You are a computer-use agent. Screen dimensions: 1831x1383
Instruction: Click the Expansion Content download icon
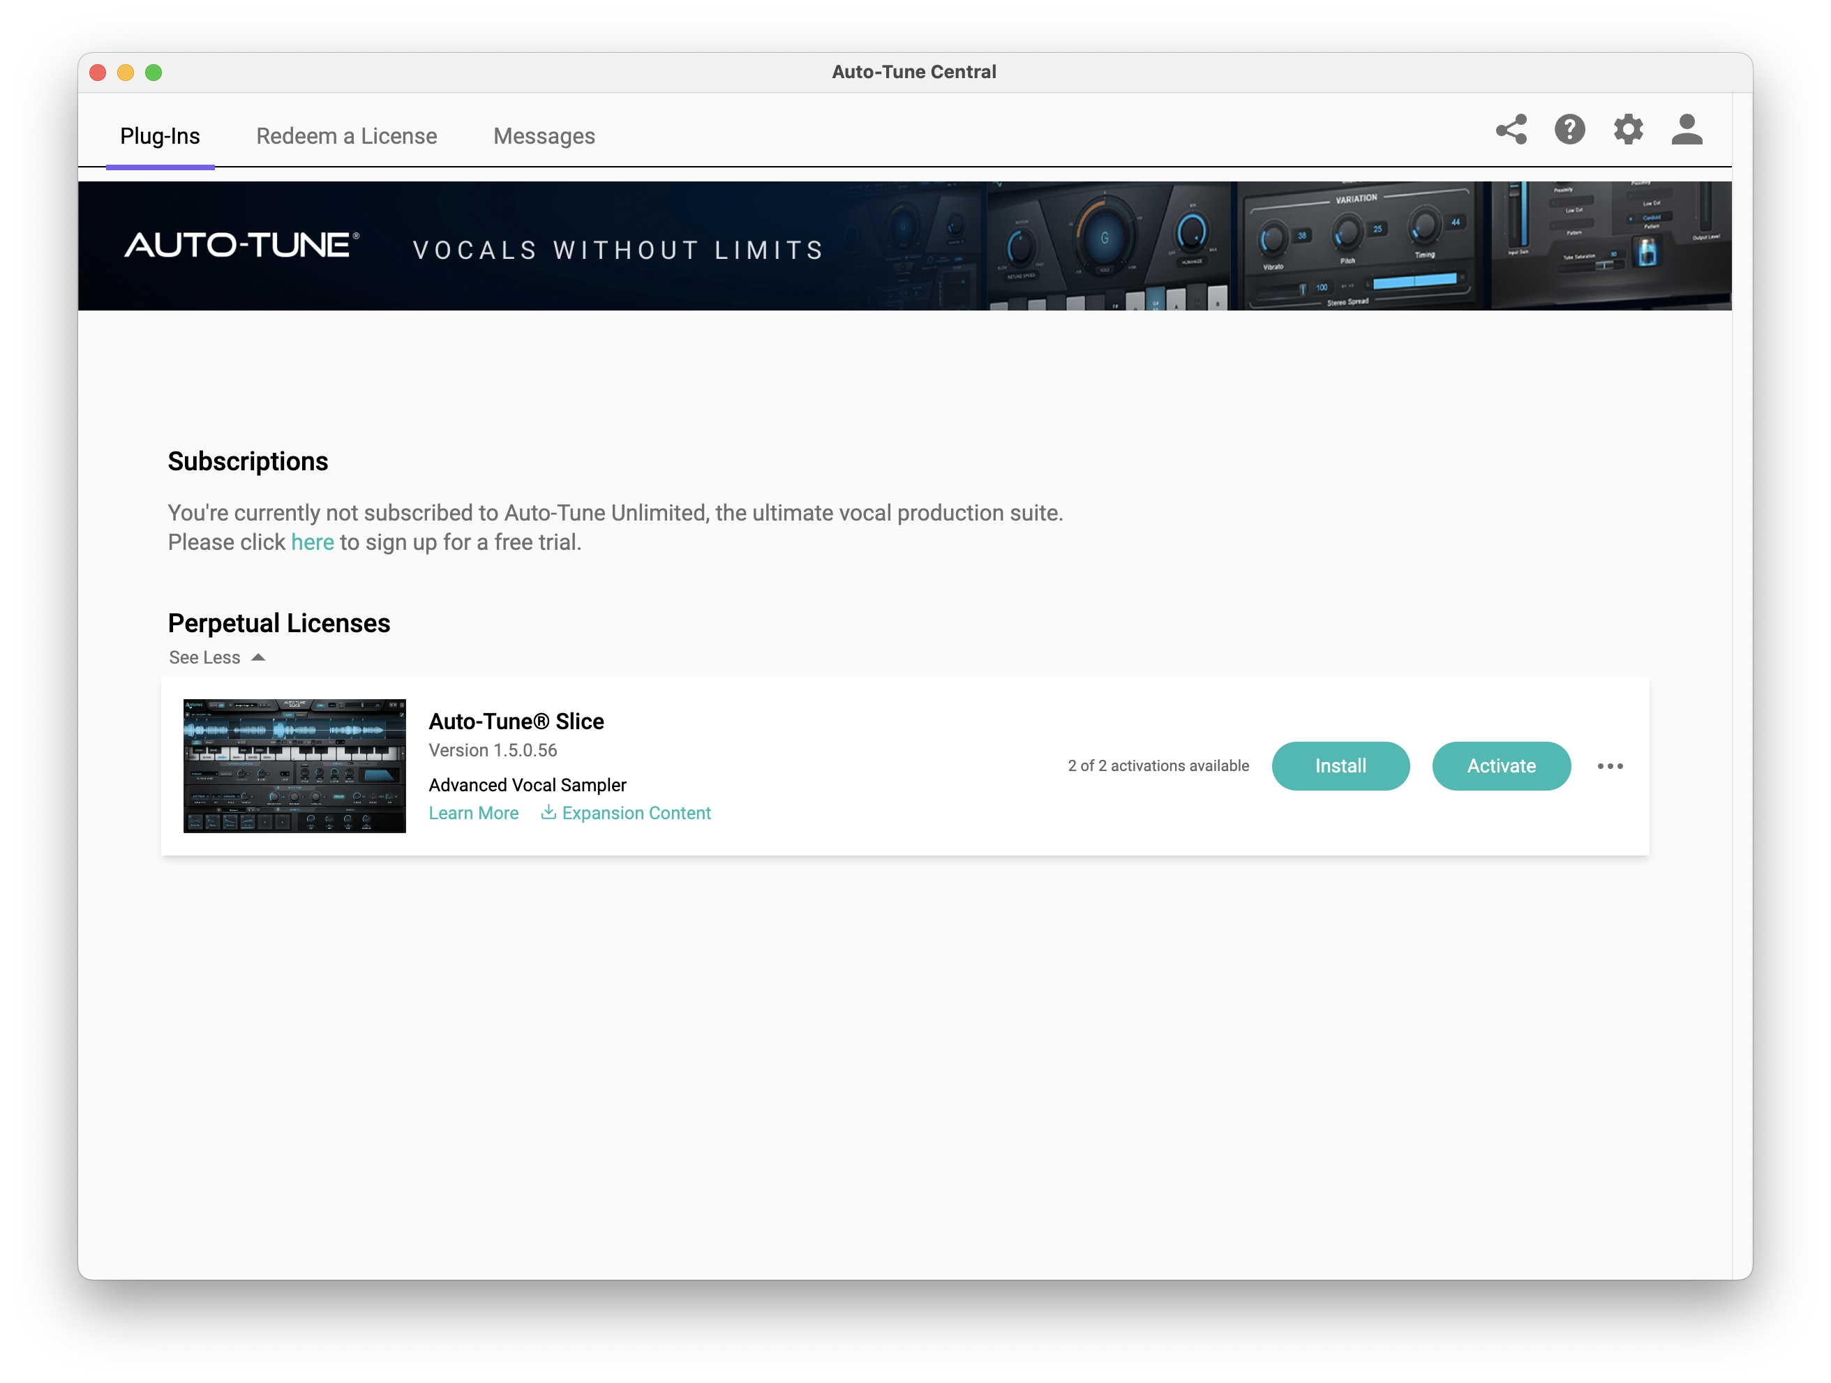click(548, 812)
